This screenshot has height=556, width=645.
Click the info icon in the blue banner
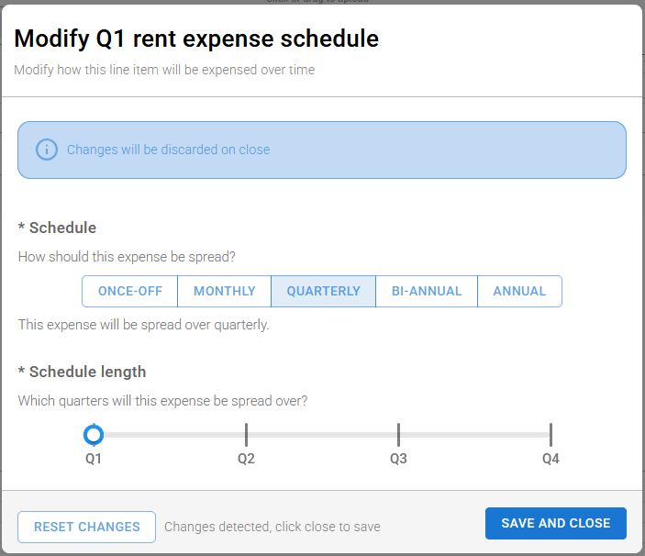pos(46,150)
